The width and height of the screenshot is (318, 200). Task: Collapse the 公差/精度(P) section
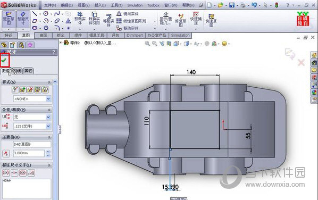pos(49,110)
